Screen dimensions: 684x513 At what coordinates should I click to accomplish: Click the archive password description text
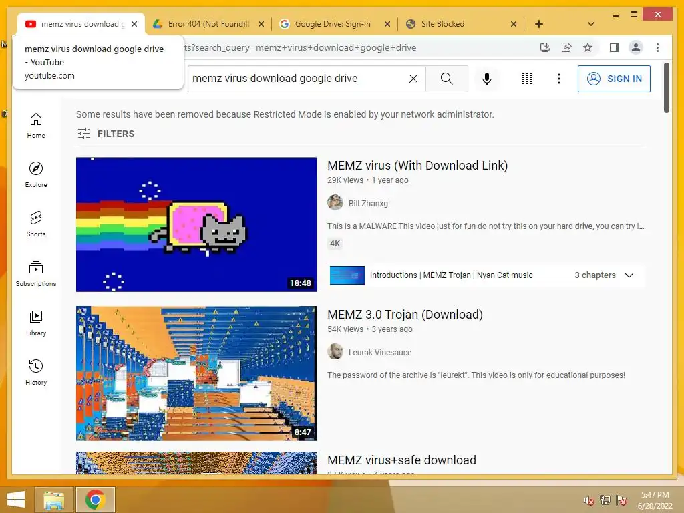(x=476, y=375)
